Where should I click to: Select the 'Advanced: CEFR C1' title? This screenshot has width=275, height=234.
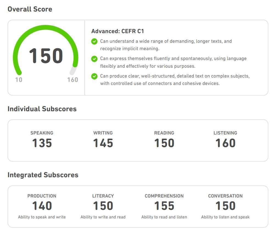(117, 31)
